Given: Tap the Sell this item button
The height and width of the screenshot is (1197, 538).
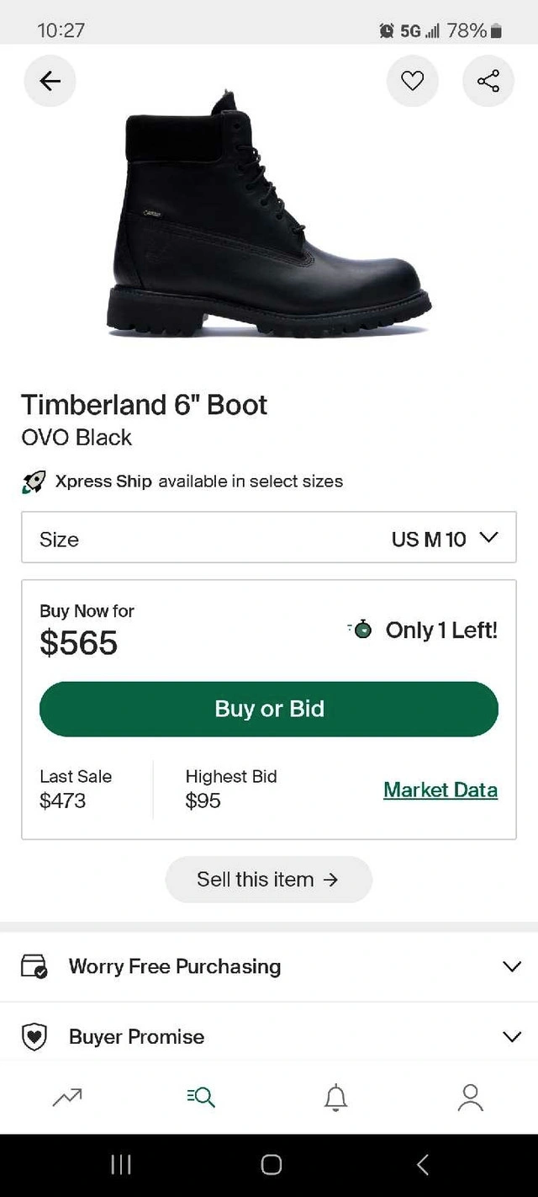Looking at the screenshot, I should pos(268,880).
